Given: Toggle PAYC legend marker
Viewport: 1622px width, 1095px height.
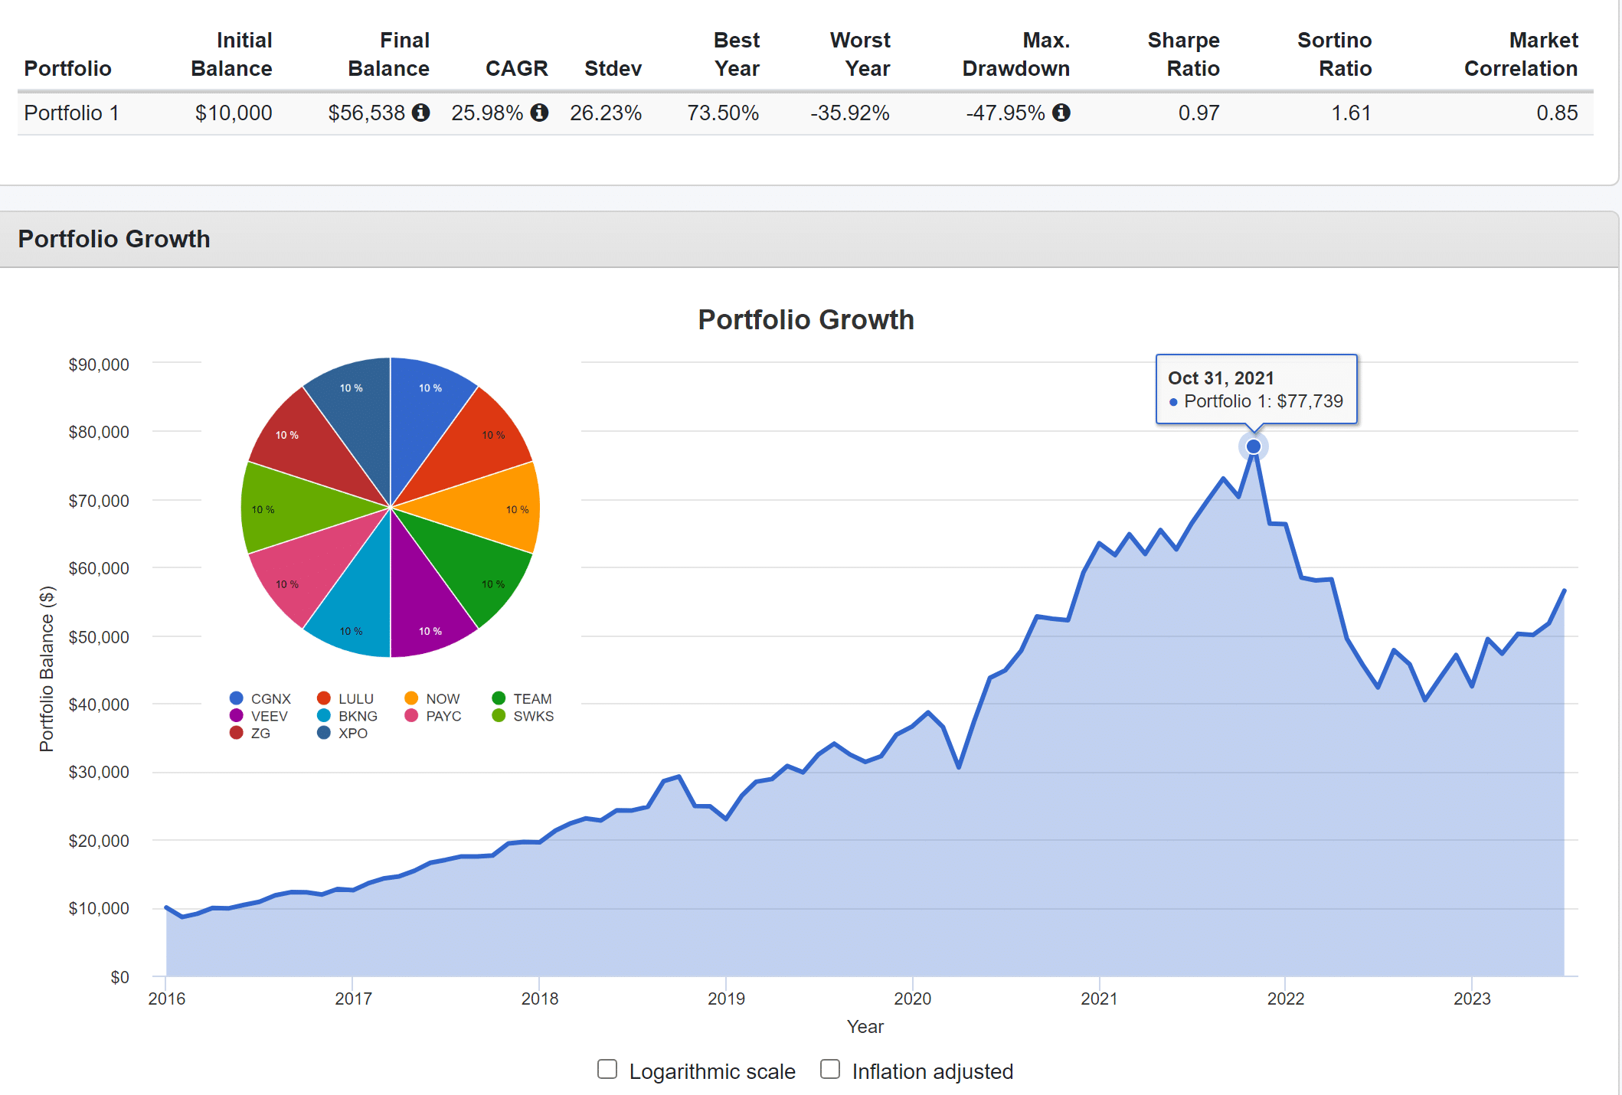Looking at the screenshot, I should [411, 716].
